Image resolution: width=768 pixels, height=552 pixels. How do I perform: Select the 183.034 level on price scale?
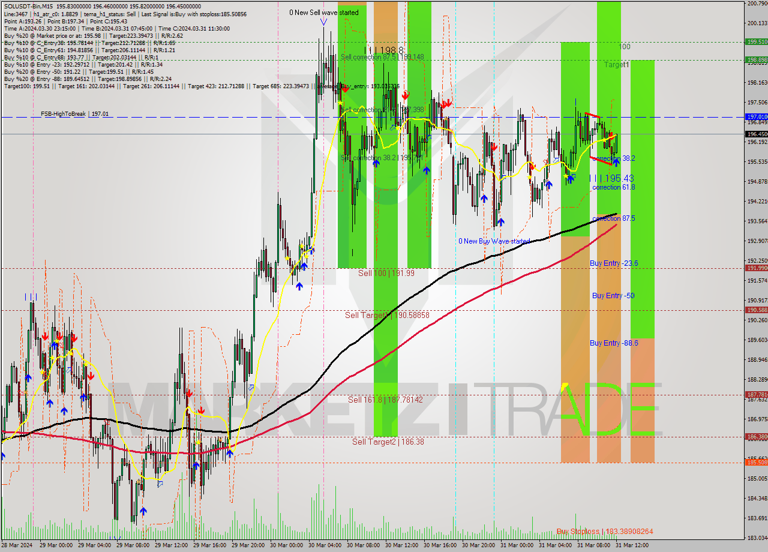pyautogui.click(x=758, y=538)
